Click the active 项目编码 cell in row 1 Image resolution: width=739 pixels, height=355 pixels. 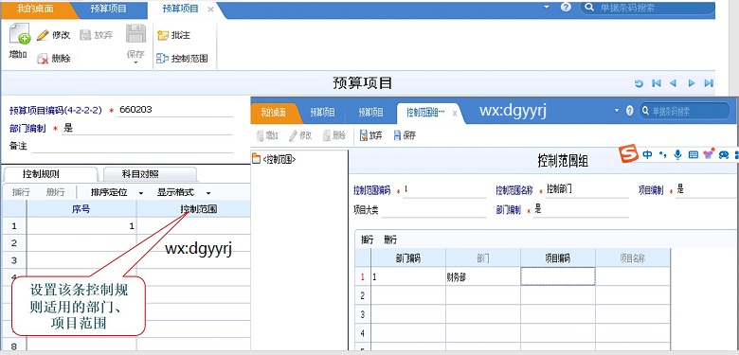pyautogui.click(x=557, y=276)
